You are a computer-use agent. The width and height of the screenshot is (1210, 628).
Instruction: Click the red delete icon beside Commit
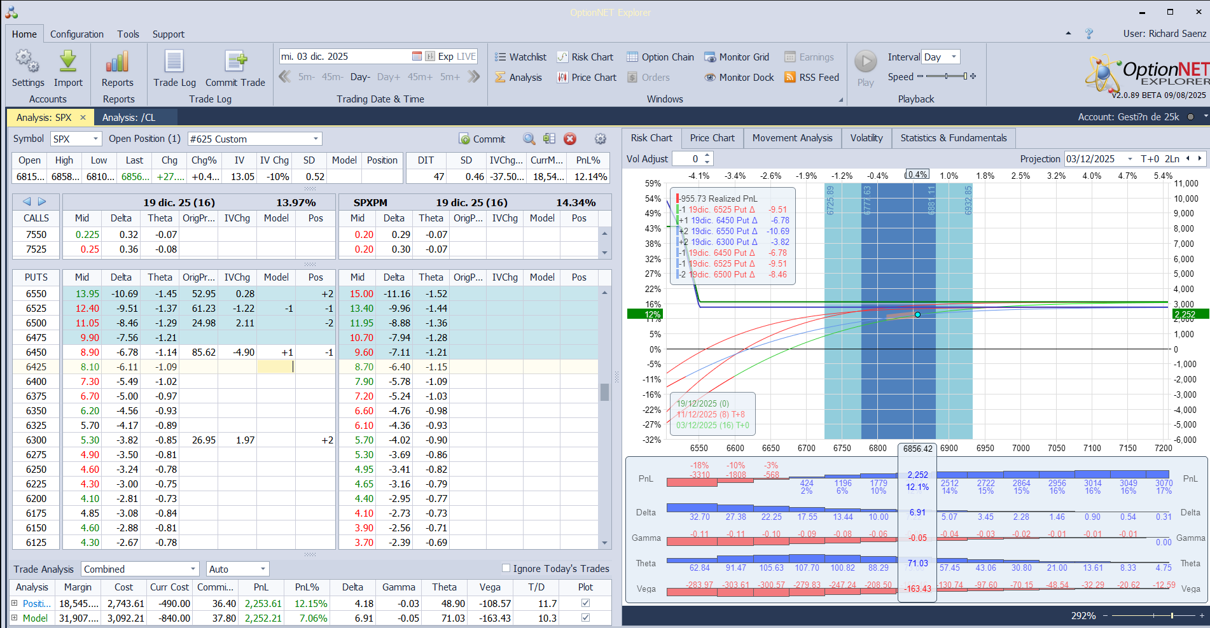click(x=570, y=139)
